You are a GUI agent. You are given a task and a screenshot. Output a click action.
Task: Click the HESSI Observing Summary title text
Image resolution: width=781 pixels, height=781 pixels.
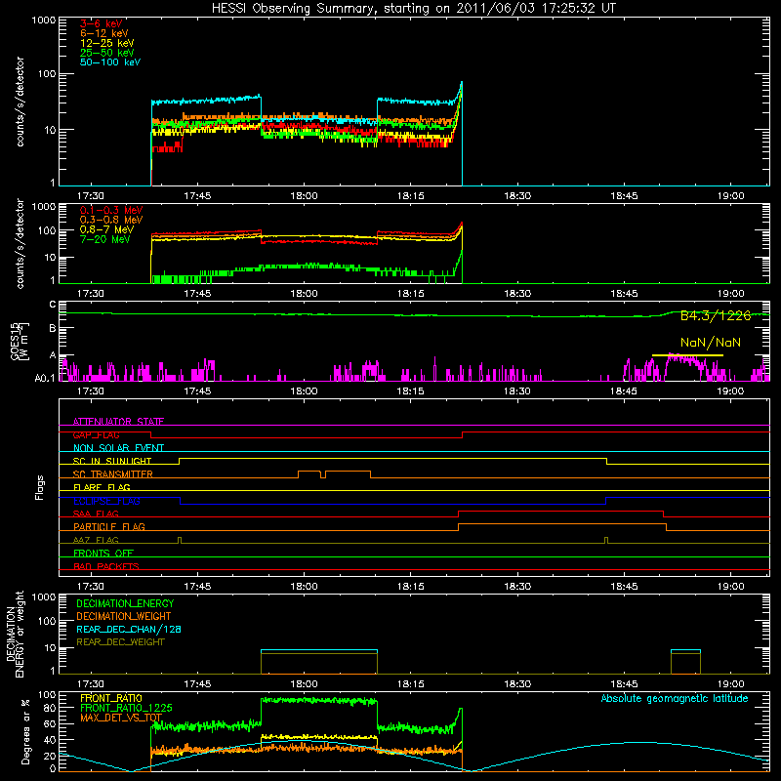tap(414, 9)
